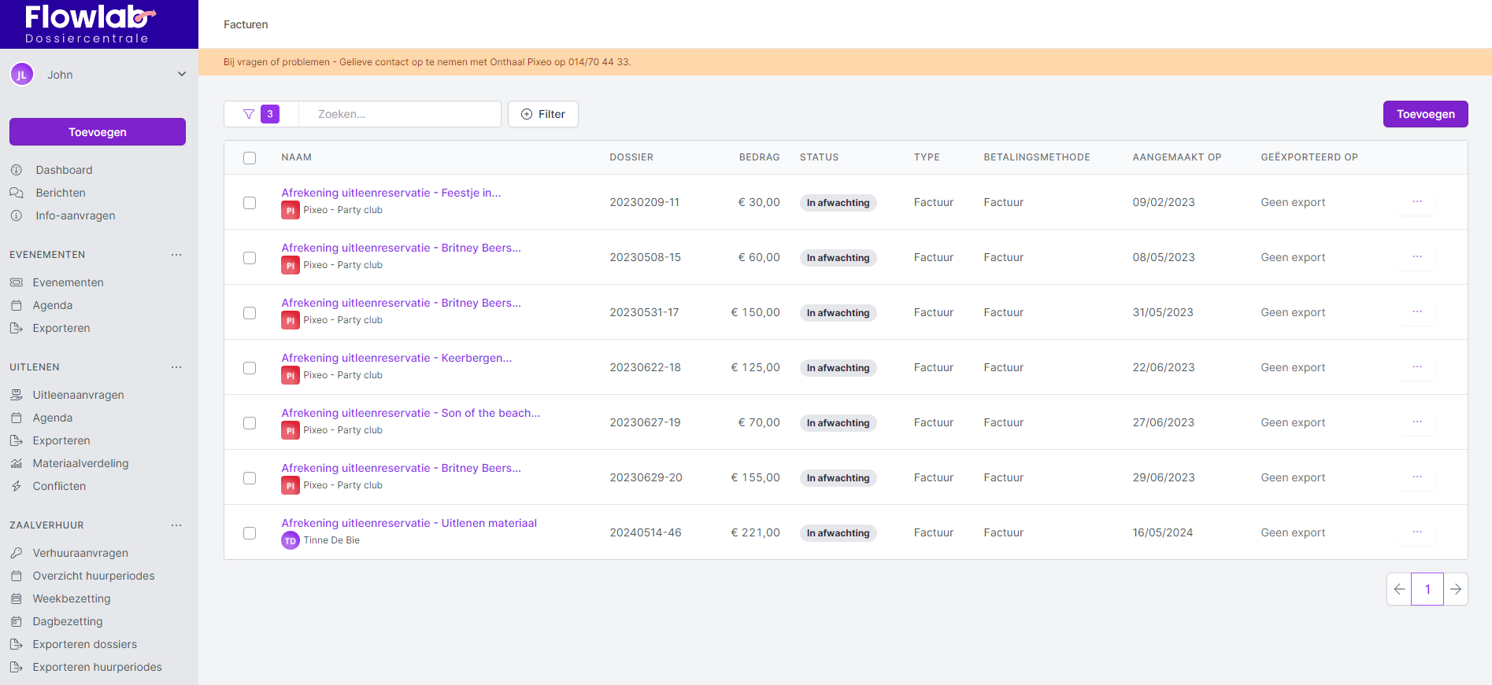This screenshot has height=685, width=1492.
Task: Go to previous page arrow
Action: 1399,589
